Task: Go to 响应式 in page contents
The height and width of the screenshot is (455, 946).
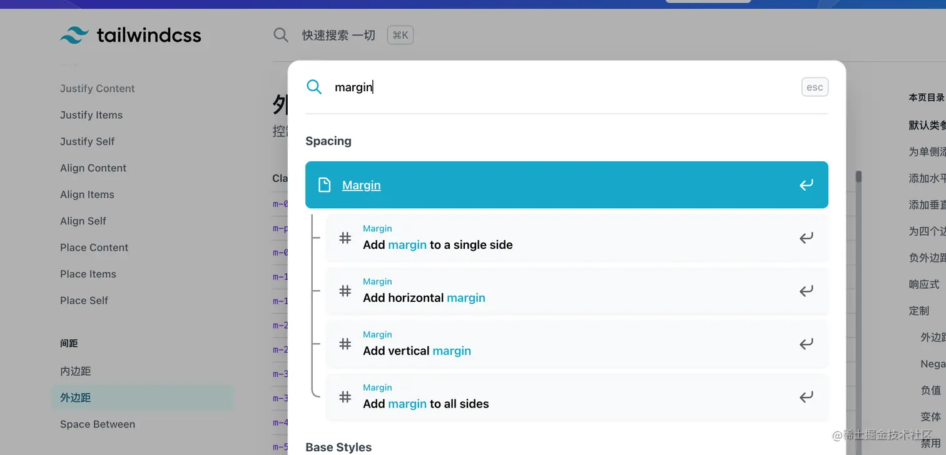Action: point(924,284)
